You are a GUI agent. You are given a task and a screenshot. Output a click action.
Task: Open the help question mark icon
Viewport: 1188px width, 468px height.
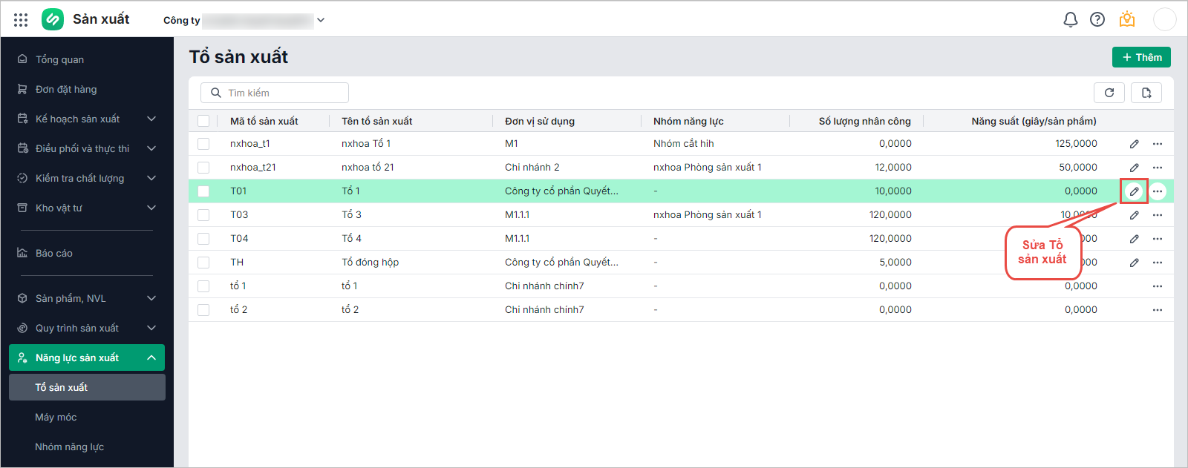click(1097, 20)
